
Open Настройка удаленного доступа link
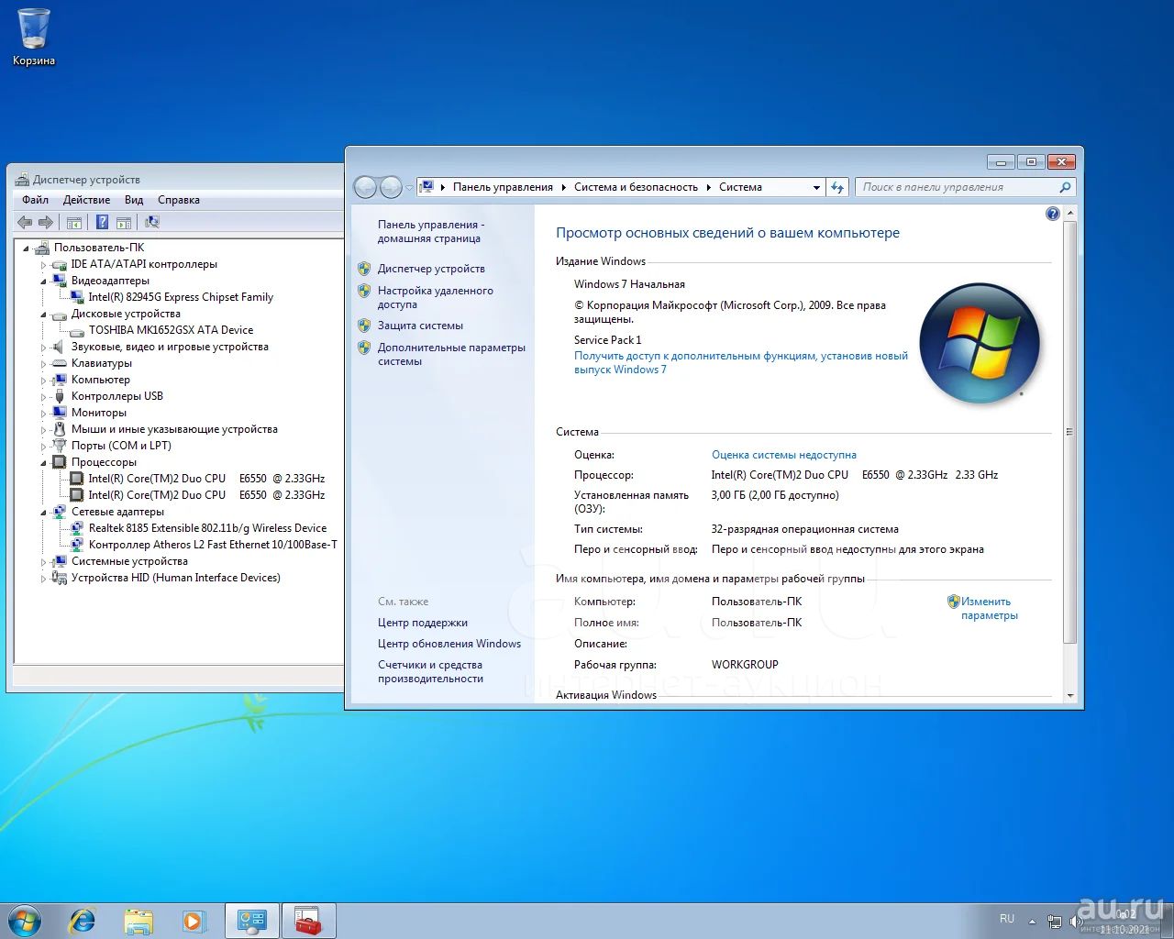[436, 297]
